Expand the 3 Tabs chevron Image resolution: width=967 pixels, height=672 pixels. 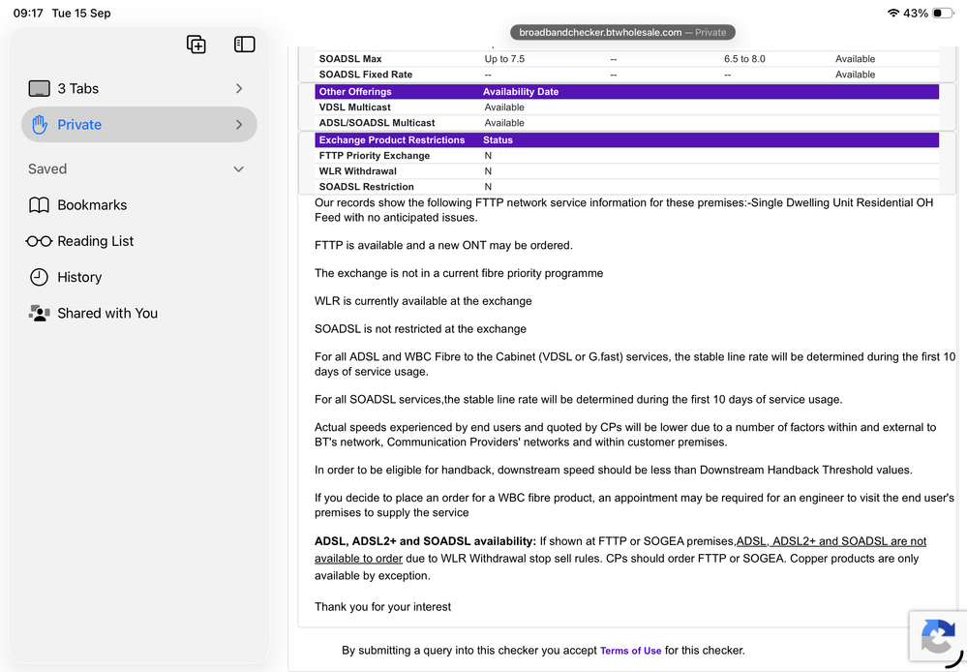tap(239, 89)
